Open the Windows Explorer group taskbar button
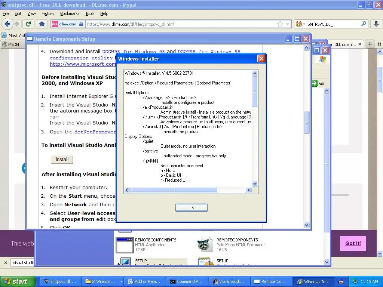This screenshot has width=383, height=287. 101,281
